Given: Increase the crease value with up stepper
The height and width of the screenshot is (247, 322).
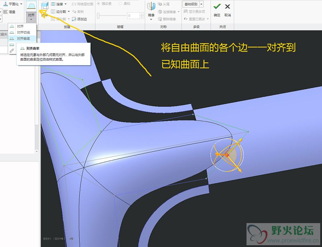Looking at the screenshot, I should (142, 14).
